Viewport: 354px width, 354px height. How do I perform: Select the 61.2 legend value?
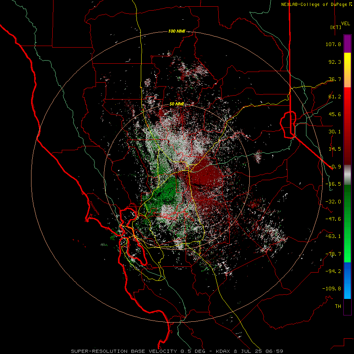(335, 97)
